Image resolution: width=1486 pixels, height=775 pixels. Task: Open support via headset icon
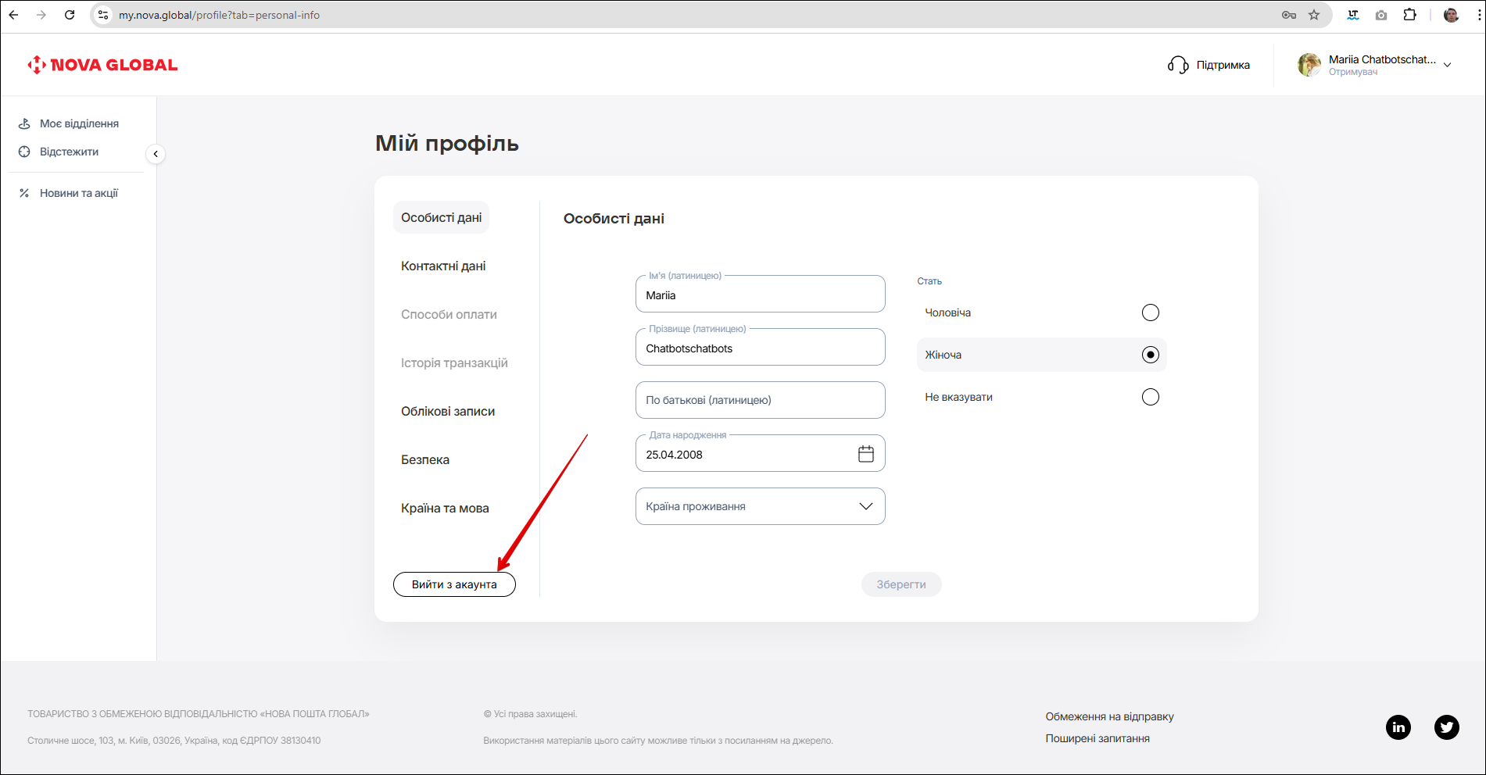coord(1178,65)
